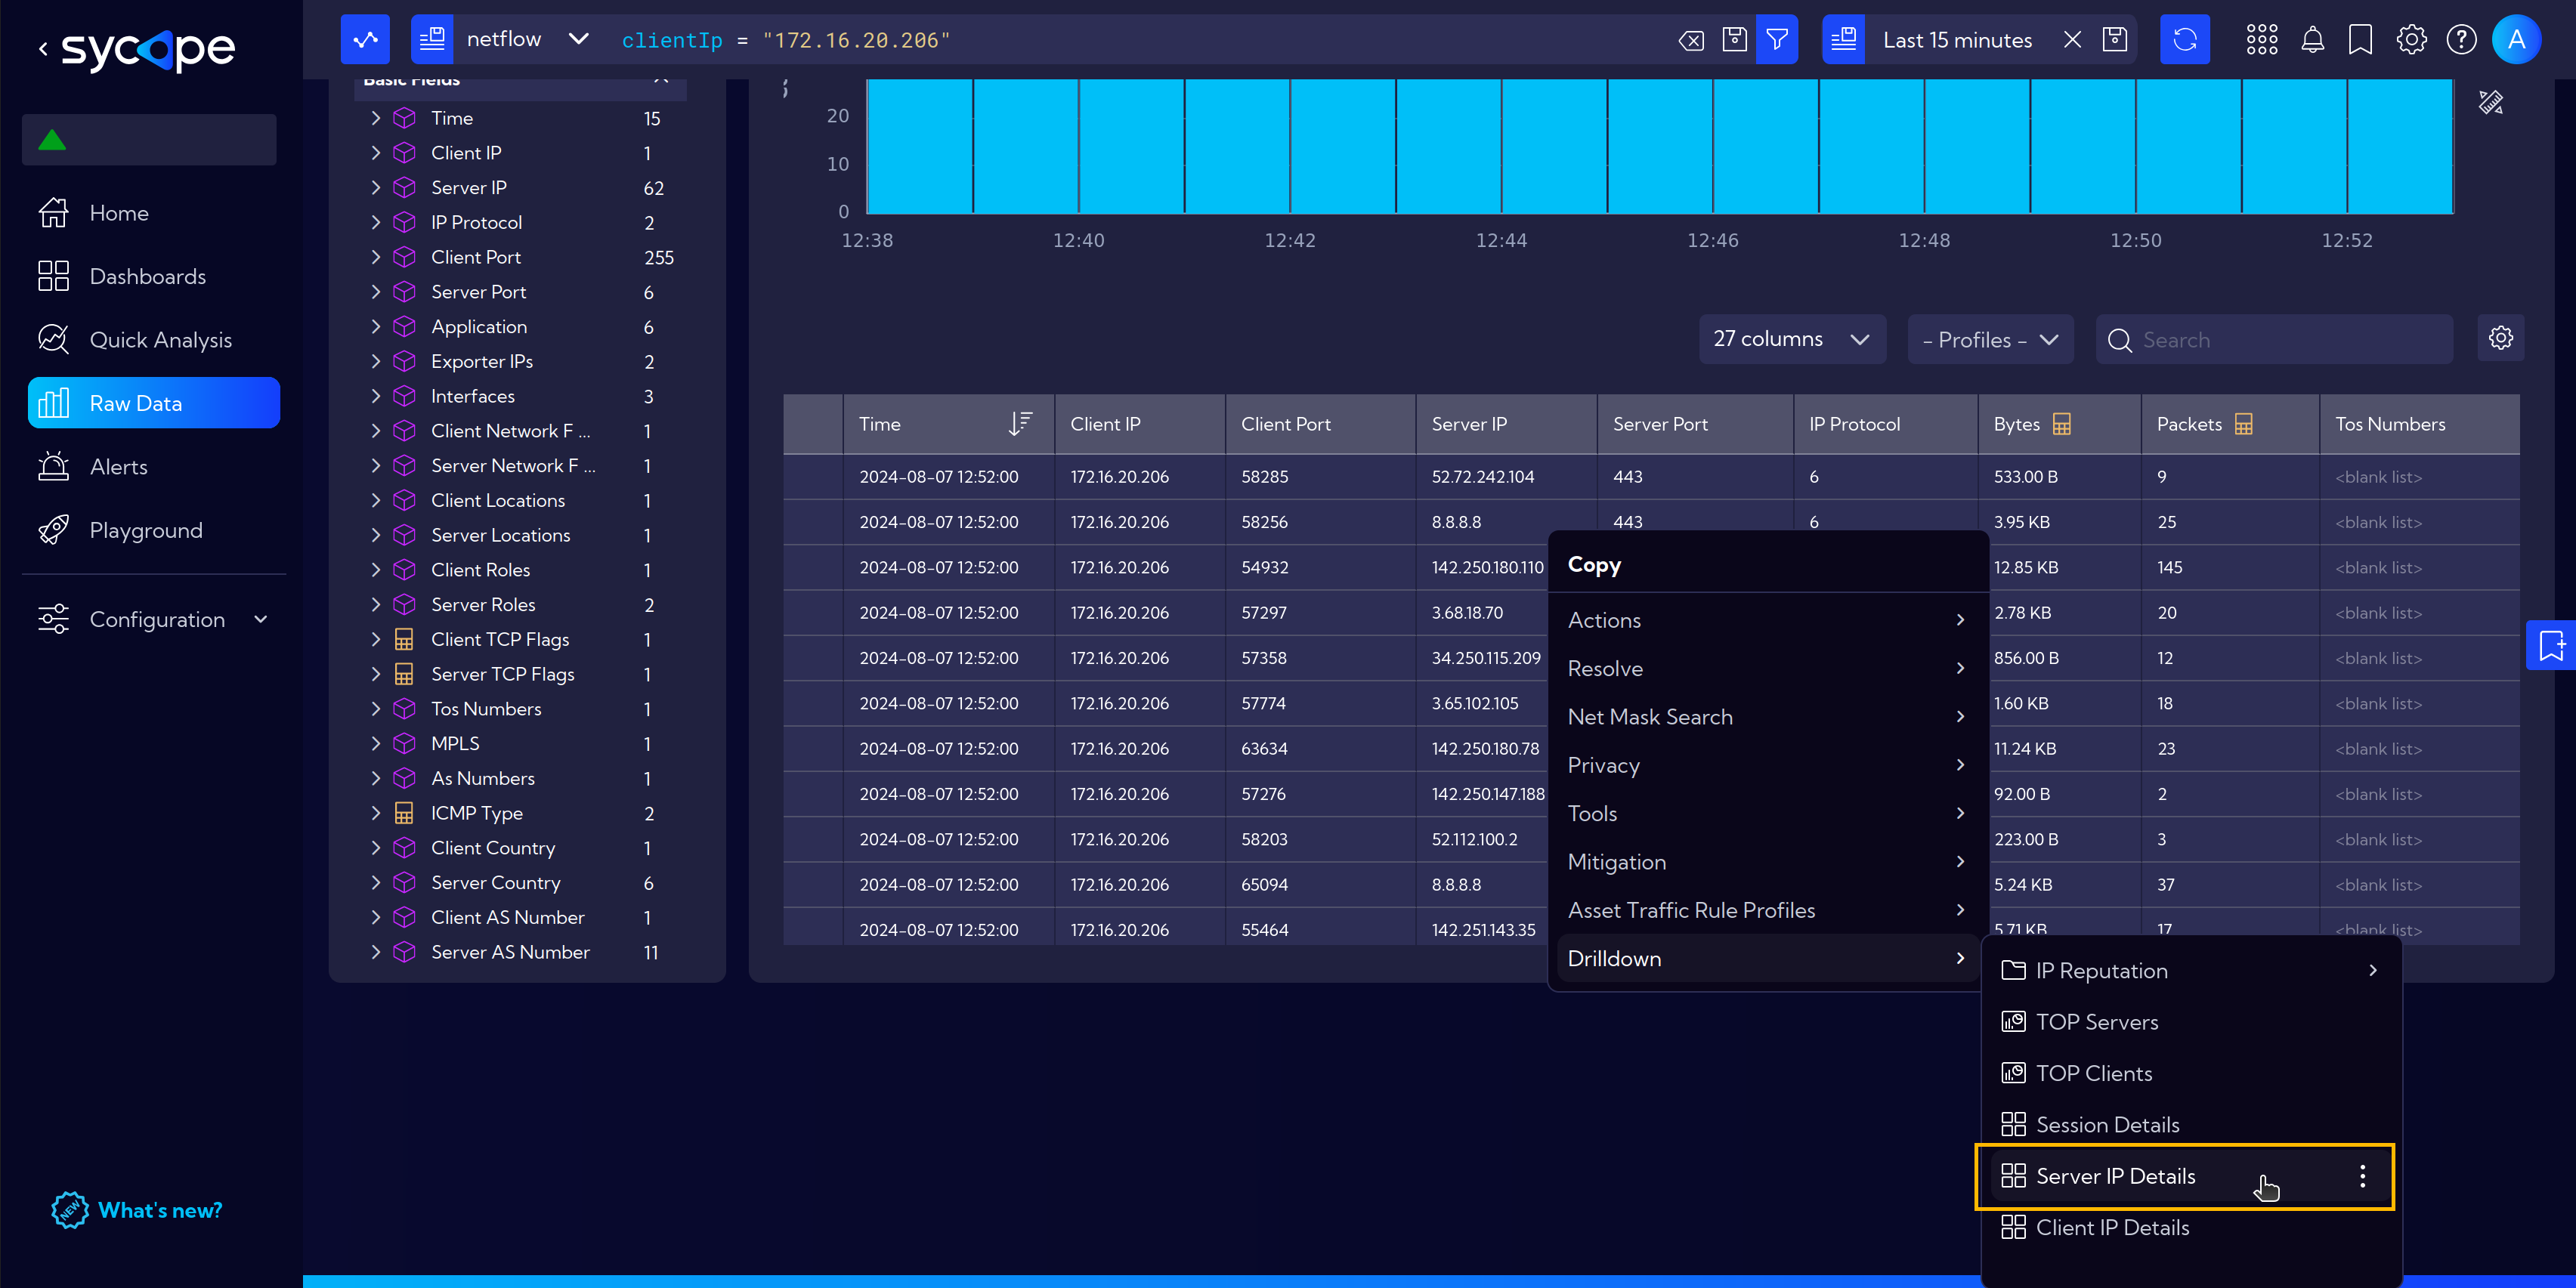Click the clientIp query input

tap(1140, 40)
